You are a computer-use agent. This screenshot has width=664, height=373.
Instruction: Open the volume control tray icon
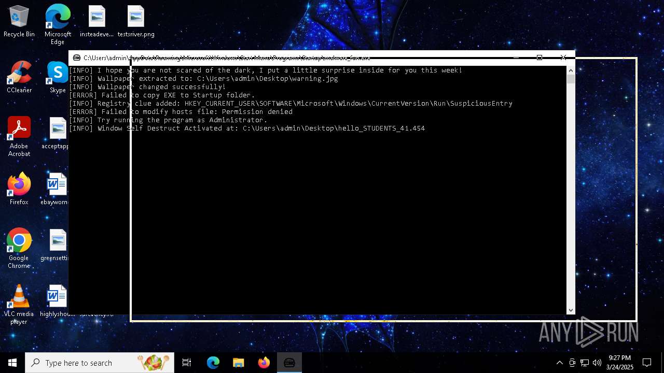tap(597, 363)
